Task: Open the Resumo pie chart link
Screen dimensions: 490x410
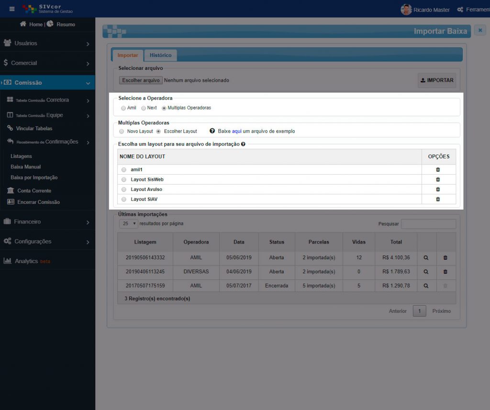Action: [61, 24]
